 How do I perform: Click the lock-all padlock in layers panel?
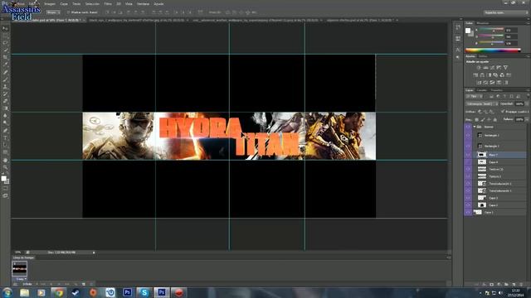coord(495,119)
